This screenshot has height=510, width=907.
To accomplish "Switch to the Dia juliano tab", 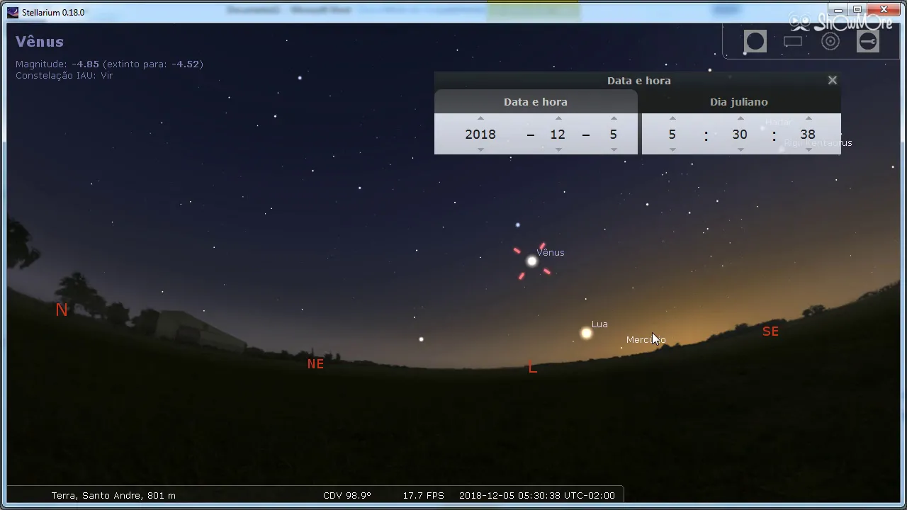I will (x=739, y=102).
